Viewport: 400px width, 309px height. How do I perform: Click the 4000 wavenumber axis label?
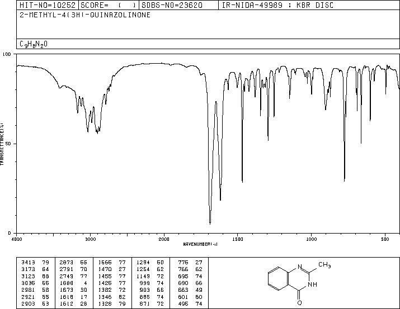[x=17, y=239]
